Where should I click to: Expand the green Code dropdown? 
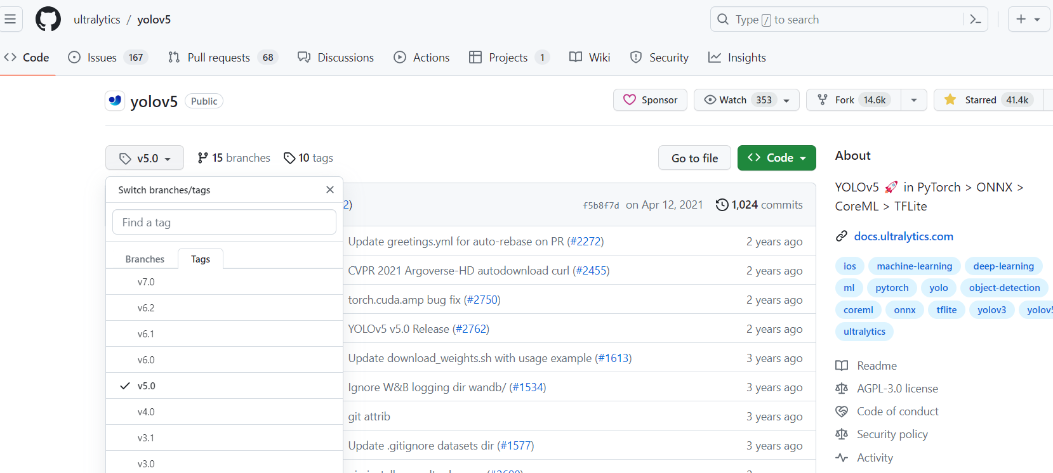pyautogui.click(x=777, y=158)
